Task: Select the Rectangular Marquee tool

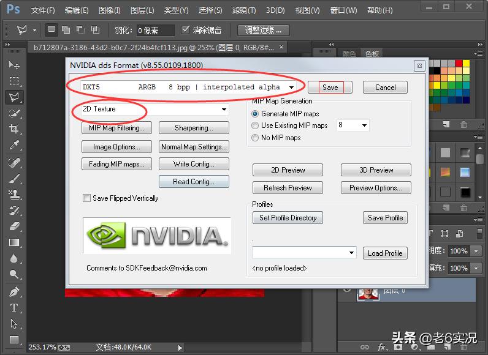Action: (13, 81)
